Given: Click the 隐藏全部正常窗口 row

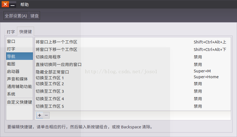Looking at the screenshot, I should click(x=133, y=72).
